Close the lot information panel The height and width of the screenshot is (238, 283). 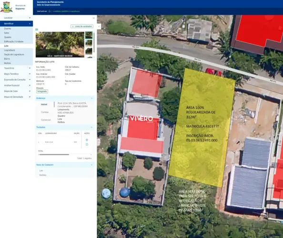[x=94, y=18]
